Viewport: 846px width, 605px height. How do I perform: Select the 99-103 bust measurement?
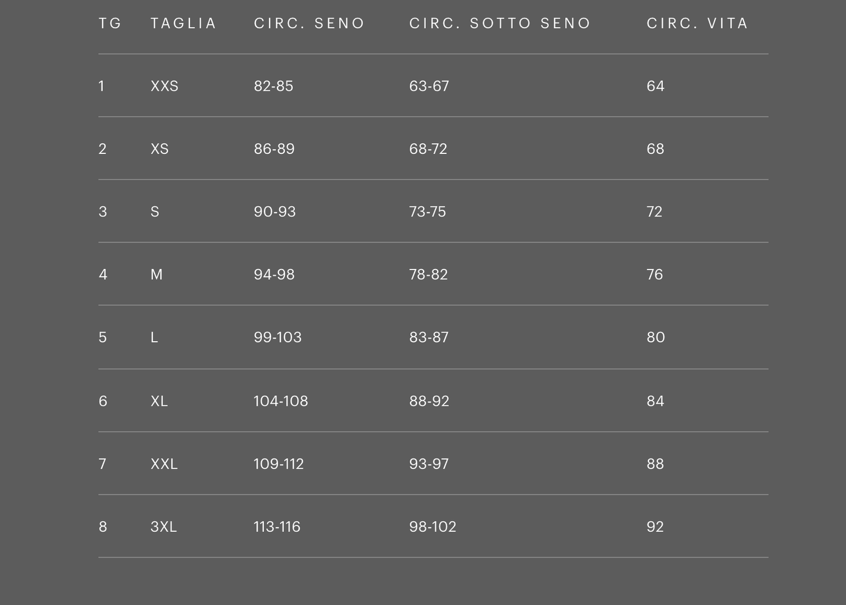click(277, 337)
